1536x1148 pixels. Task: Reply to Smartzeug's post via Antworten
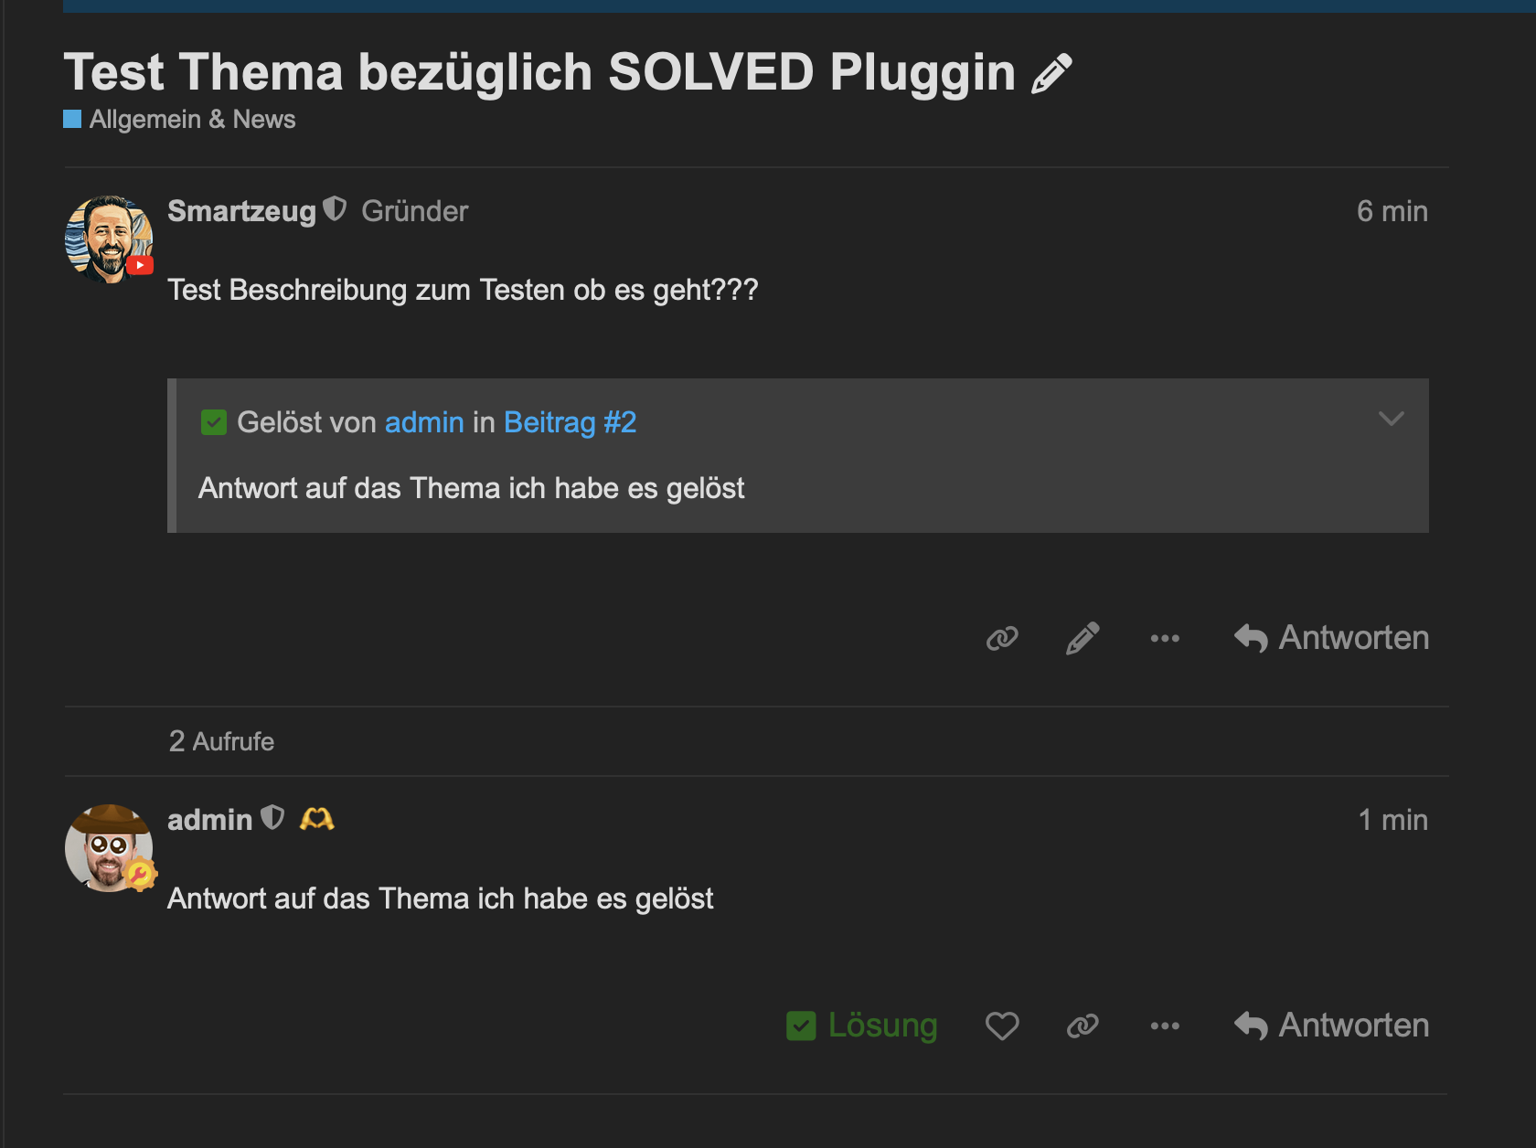(1331, 638)
